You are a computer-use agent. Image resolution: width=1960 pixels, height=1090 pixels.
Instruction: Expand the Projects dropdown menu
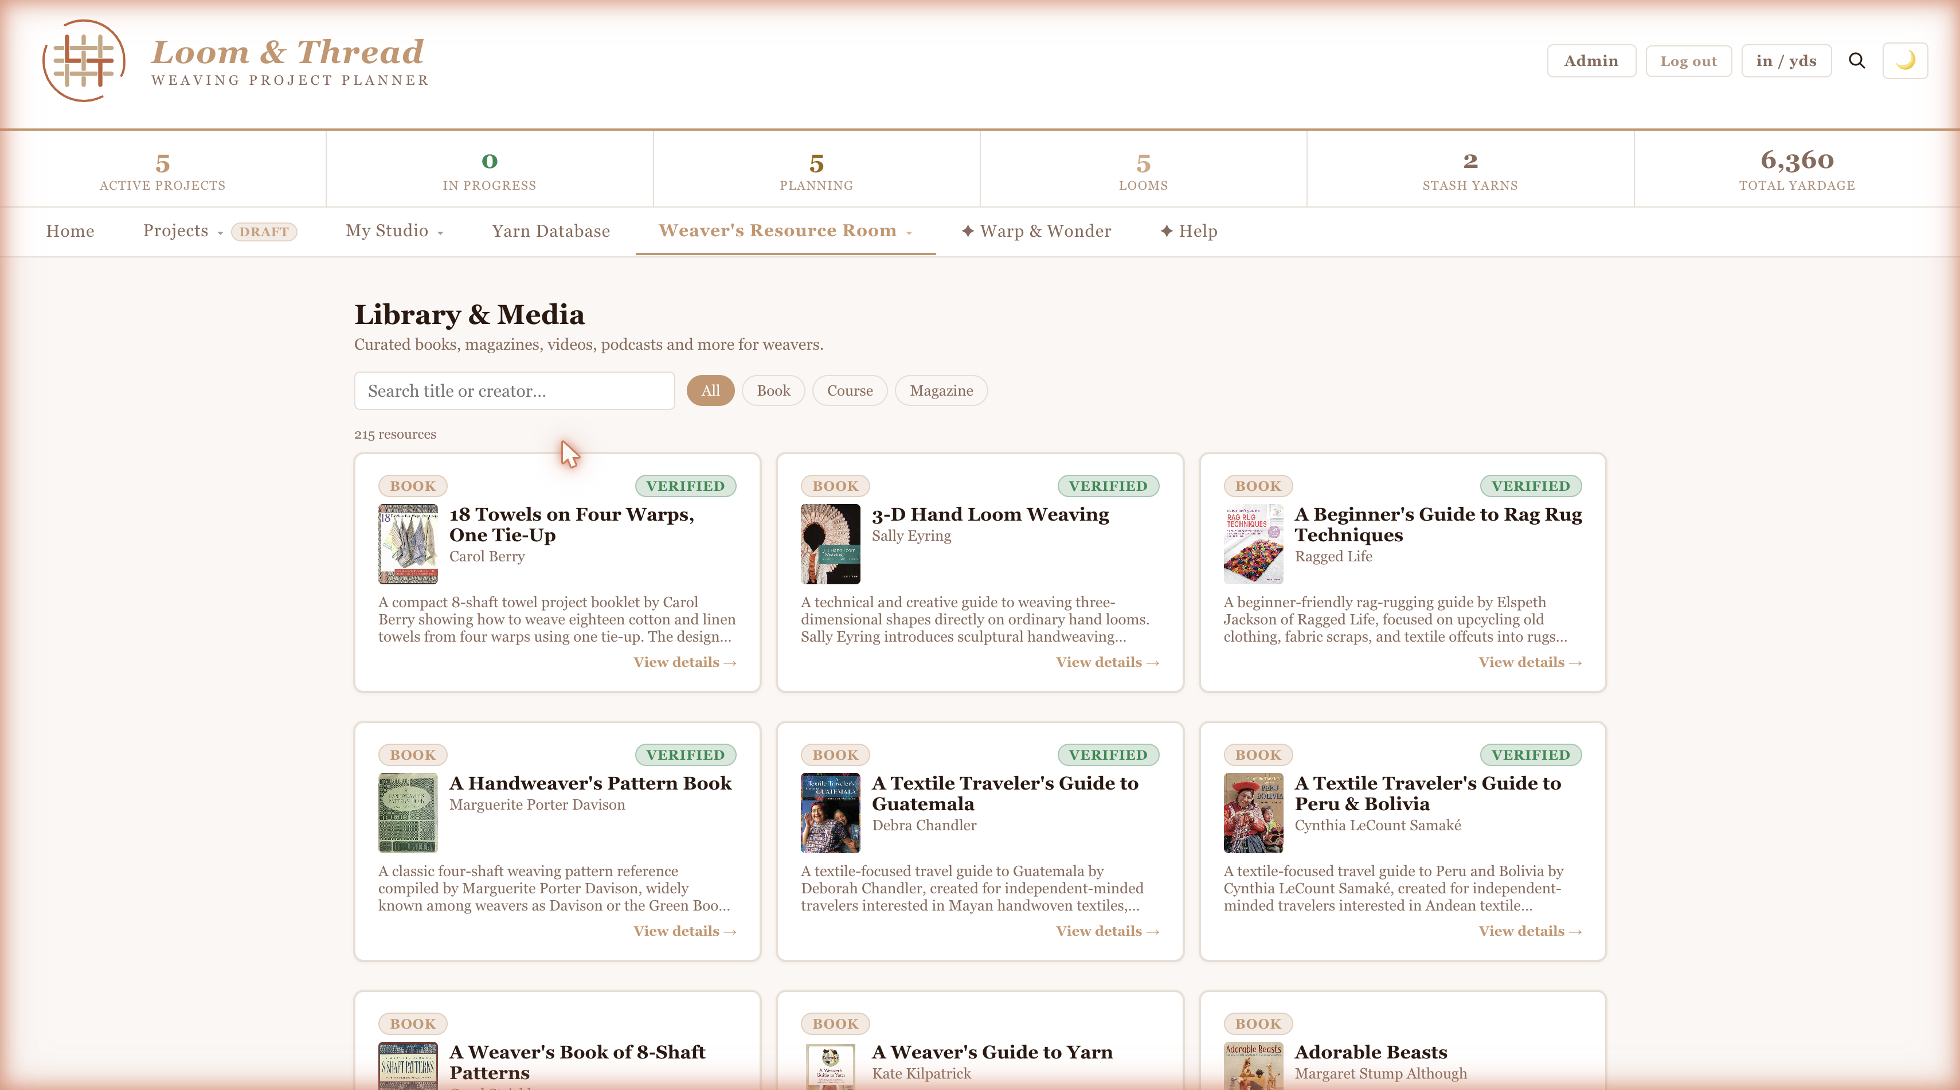(183, 230)
